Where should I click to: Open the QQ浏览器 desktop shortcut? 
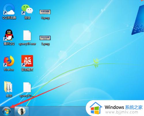pyautogui.click(x=9, y=9)
